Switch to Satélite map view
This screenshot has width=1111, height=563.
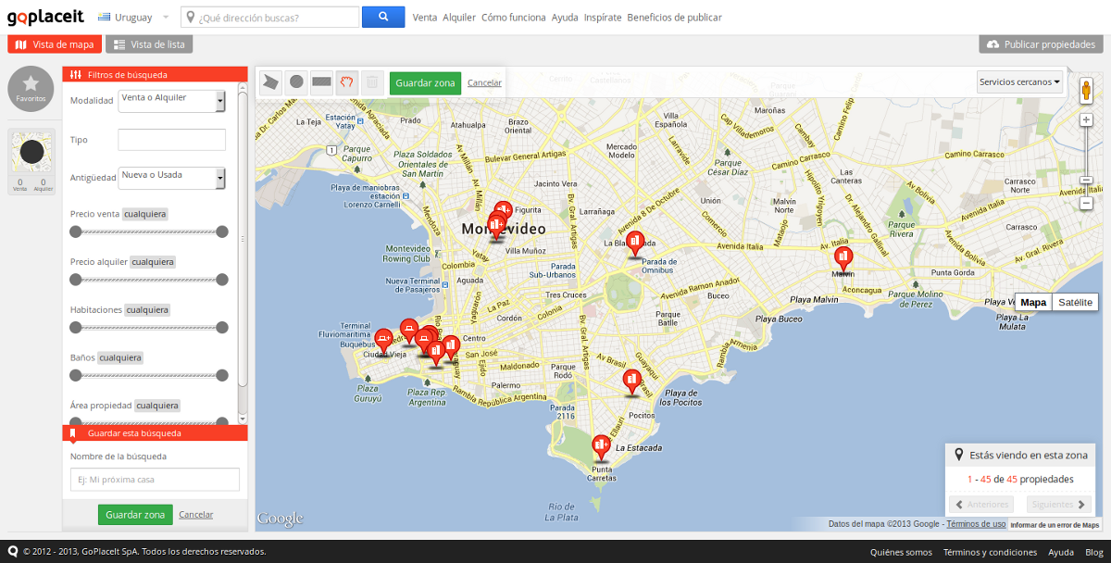pos(1075,302)
